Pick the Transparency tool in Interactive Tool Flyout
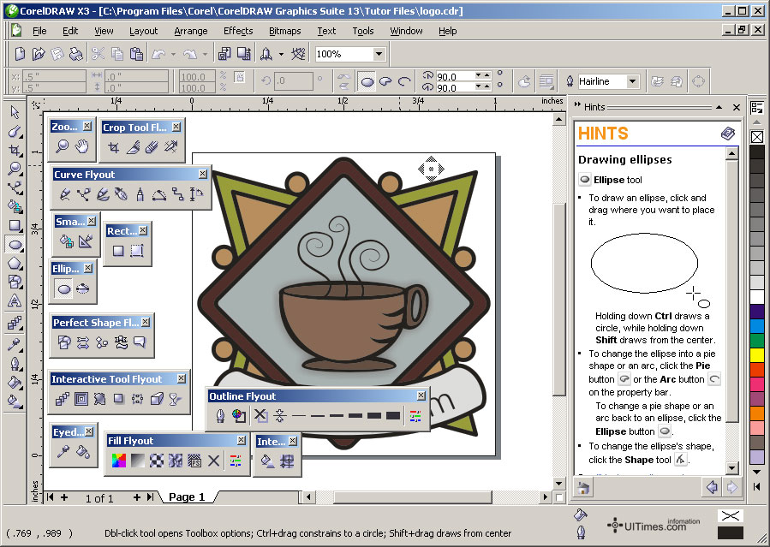 [x=175, y=399]
